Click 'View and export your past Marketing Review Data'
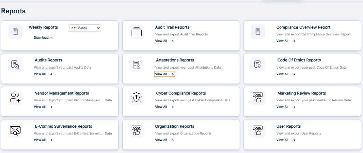This screenshot has width=363, height=153. coord(313,100)
